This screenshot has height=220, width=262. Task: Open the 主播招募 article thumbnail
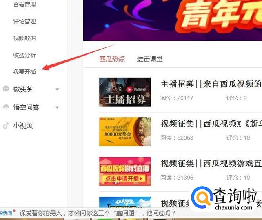point(125,92)
